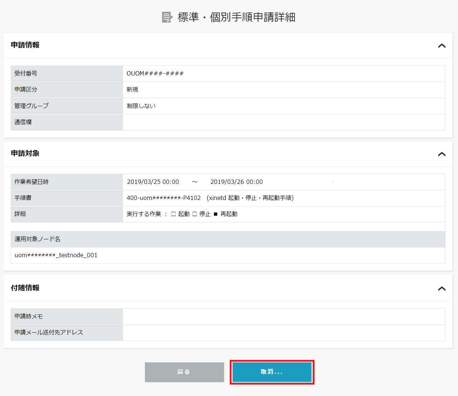458x396 pixels.
Task: Click the 運用対象ノード名 header
Action: (38, 239)
